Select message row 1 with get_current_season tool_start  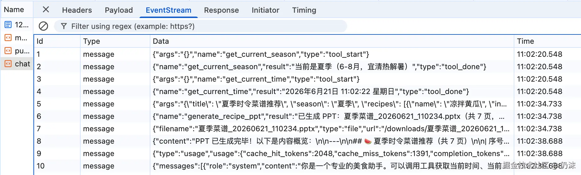pyautogui.click(x=307, y=54)
